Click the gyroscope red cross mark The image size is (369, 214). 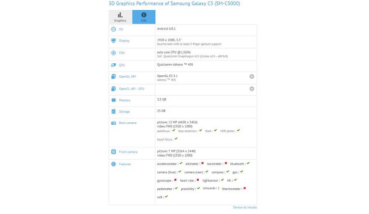(x=175, y=180)
